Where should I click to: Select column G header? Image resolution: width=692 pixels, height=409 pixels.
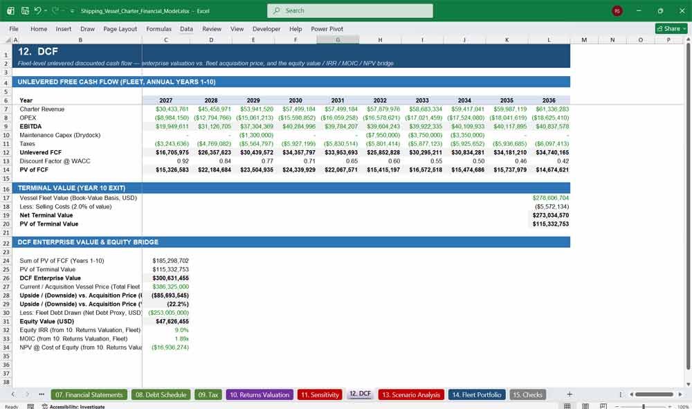(x=338, y=39)
